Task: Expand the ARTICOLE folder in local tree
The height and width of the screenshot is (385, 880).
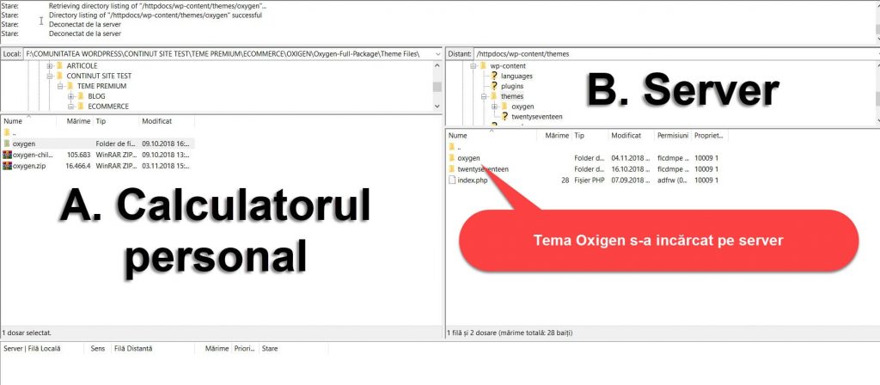Action: click(x=50, y=66)
